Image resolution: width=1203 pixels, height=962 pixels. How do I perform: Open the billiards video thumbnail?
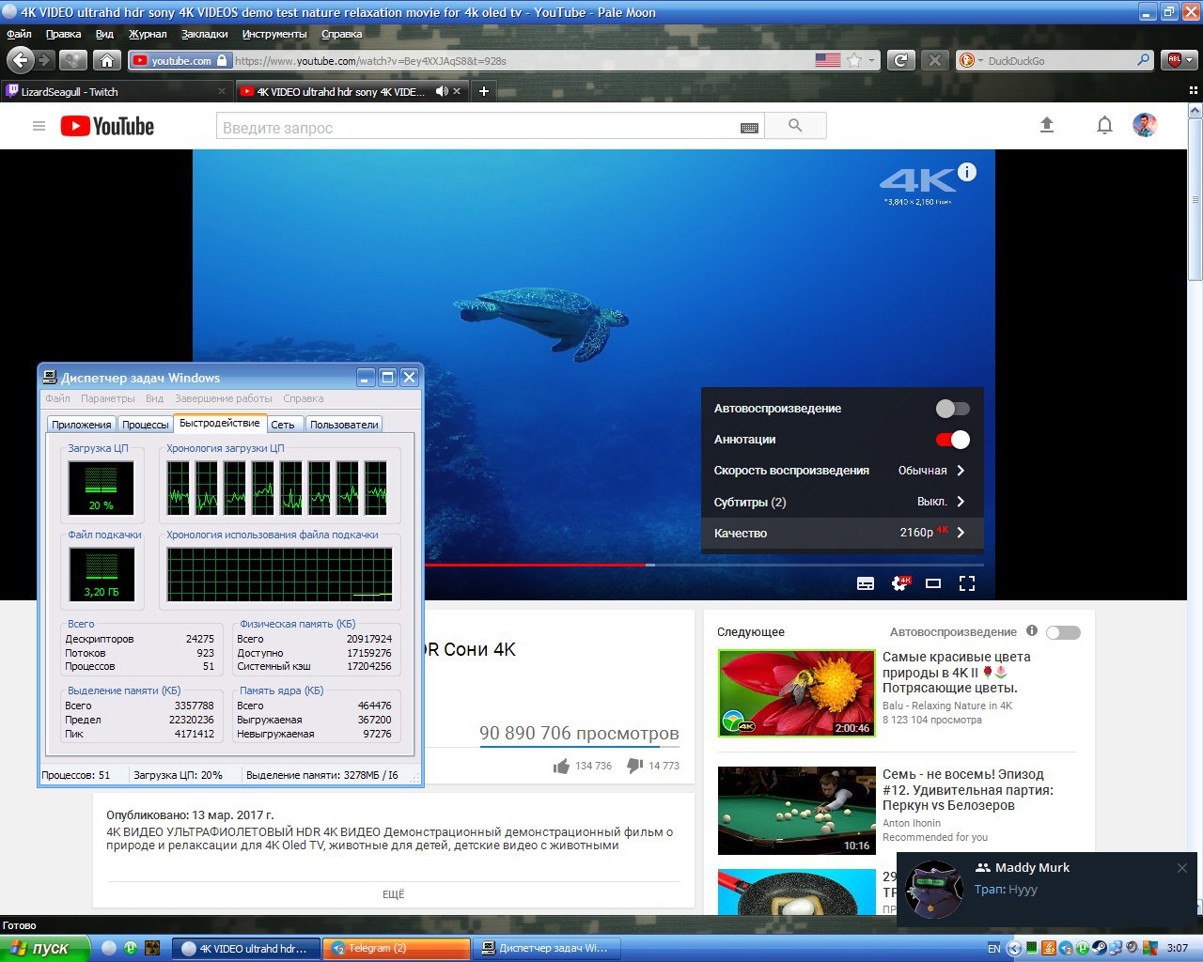(796, 811)
